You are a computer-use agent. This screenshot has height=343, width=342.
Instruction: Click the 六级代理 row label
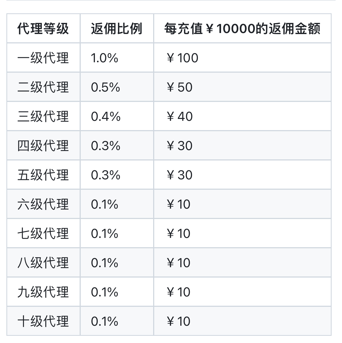click(43, 204)
